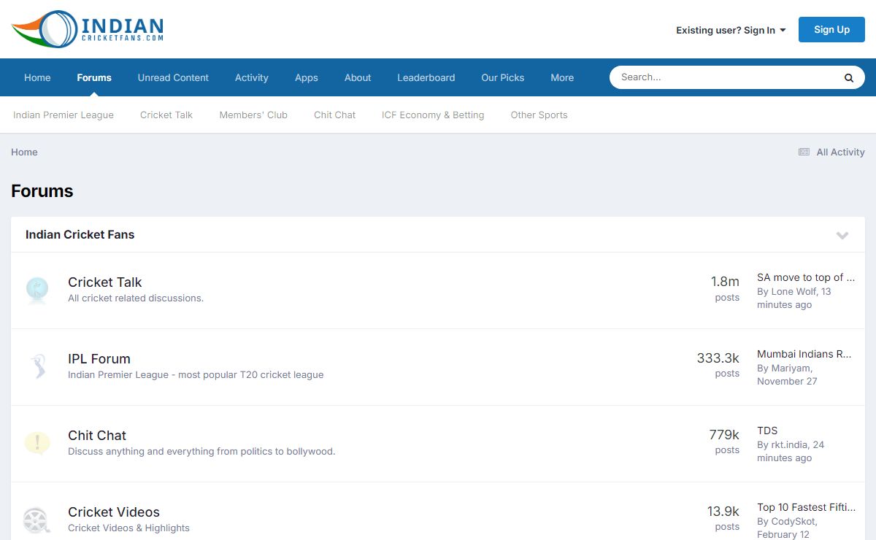The height and width of the screenshot is (540, 876).
Task: Click the search magnifier icon
Action: point(848,78)
